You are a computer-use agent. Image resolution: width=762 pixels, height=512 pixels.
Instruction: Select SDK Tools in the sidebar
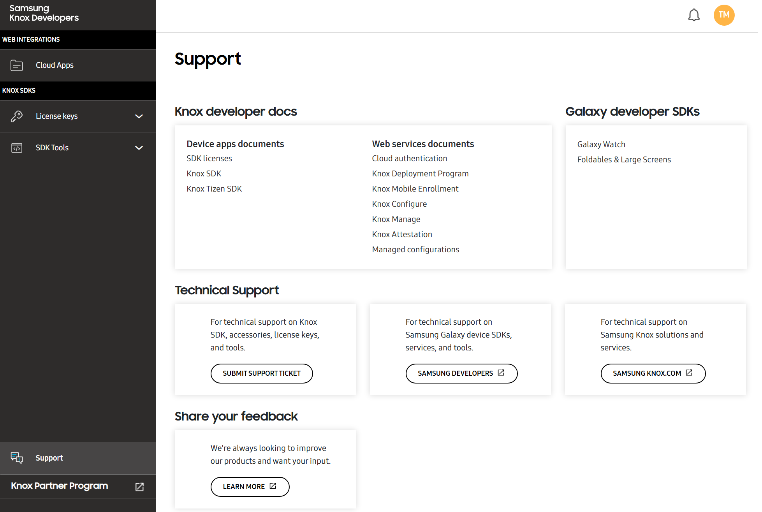(78, 148)
